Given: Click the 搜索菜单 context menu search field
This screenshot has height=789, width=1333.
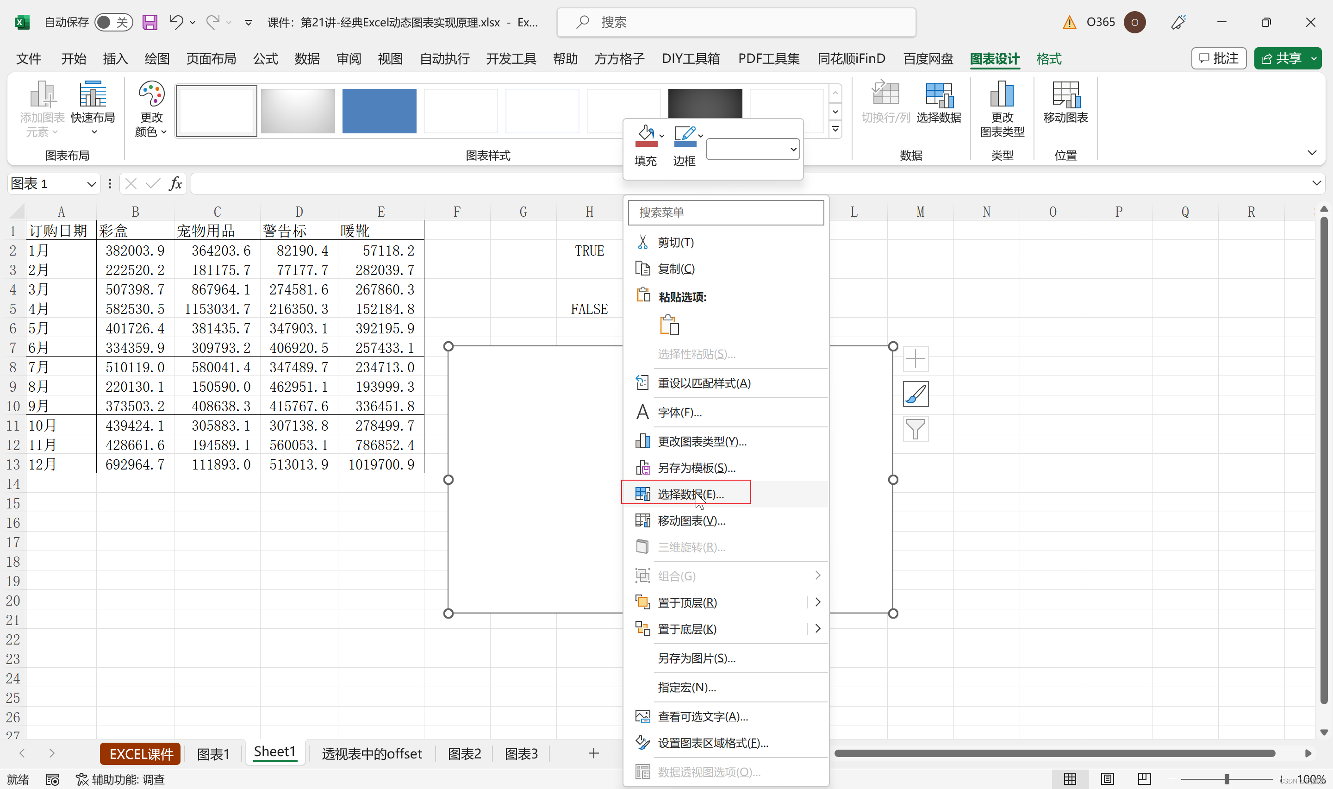Looking at the screenshot, I should 726,213.
